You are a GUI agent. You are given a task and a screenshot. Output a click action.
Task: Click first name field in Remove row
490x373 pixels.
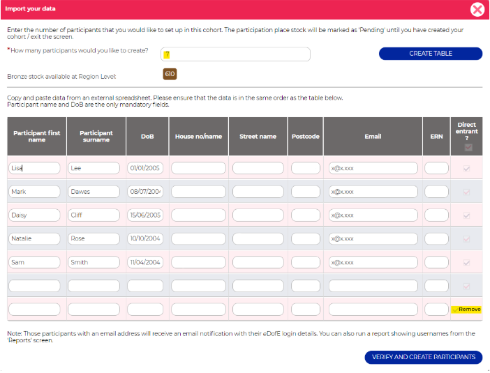34,310
